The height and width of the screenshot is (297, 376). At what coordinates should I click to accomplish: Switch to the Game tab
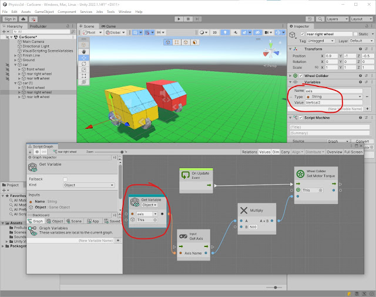109,26
